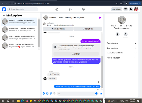Click the browser address bar URL
The height and width of the screenshot is (103, 142).
click(x=33, y=3)
